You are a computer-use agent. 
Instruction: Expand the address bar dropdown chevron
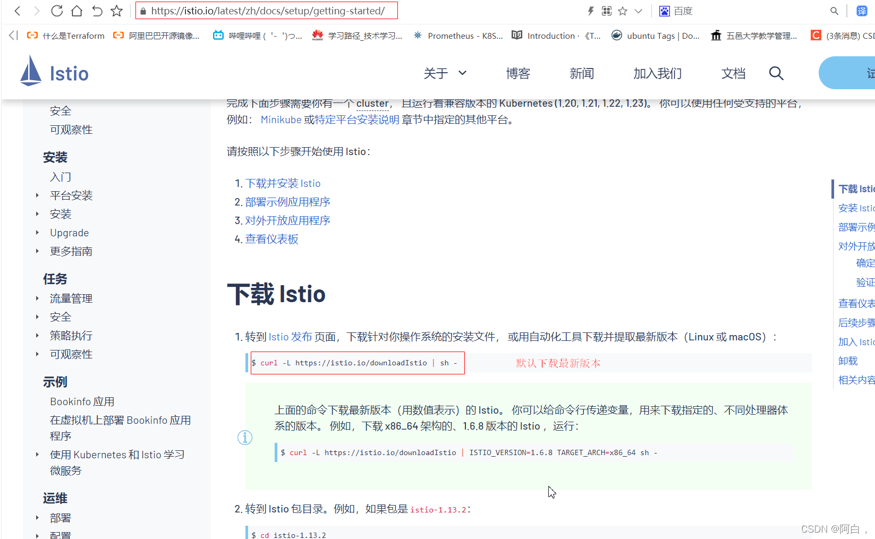click(639, 11)
